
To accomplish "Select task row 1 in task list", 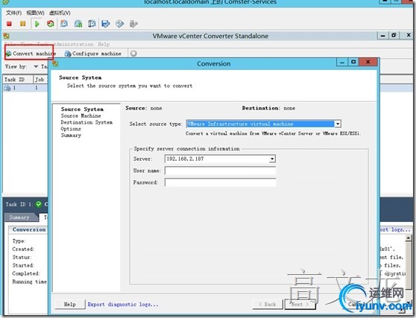I will tap(25, 88).
